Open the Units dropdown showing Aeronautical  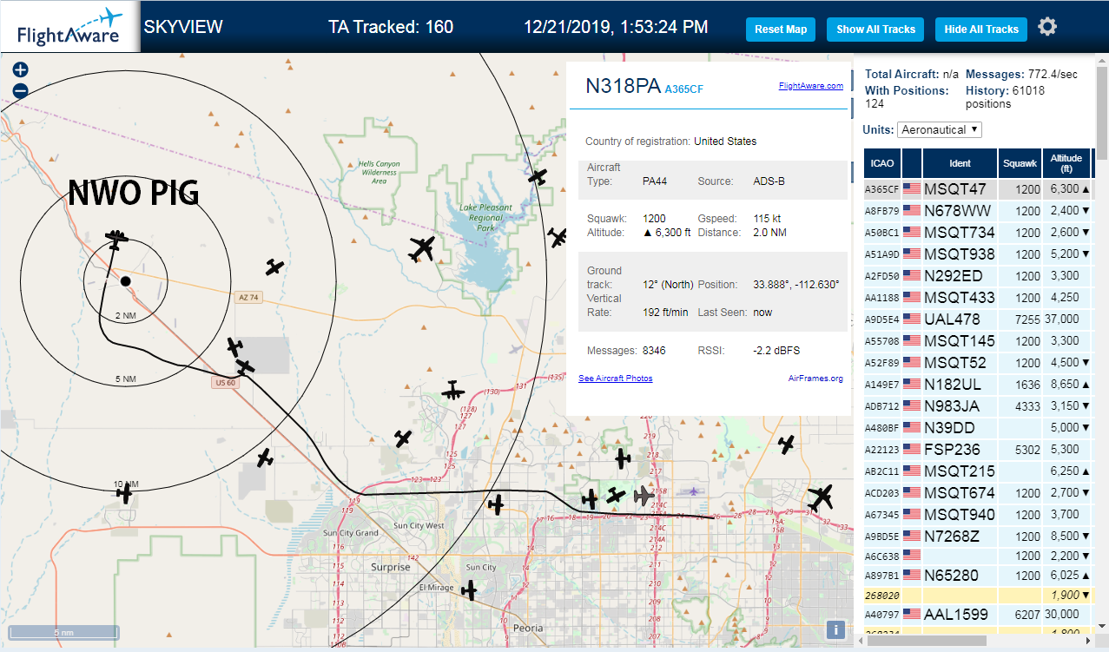(940, 129)
